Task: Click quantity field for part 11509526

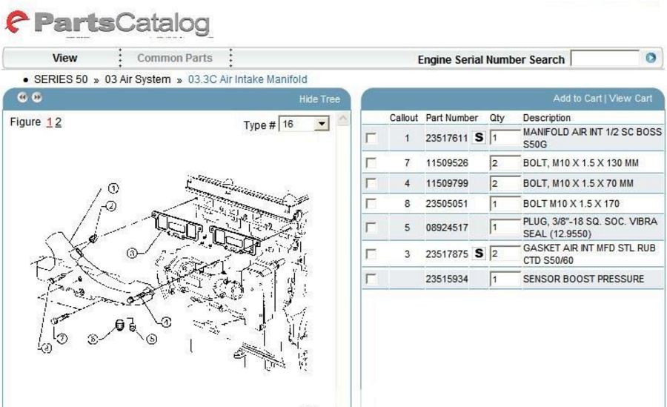Action: 505,163
